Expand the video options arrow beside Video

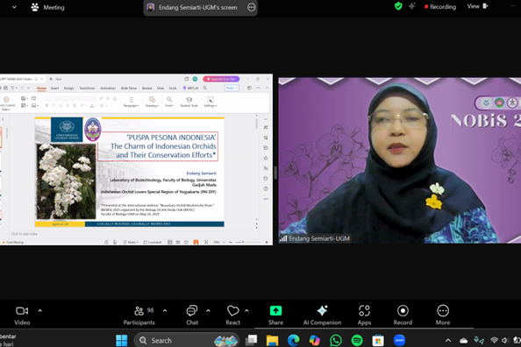coord(39,311)
